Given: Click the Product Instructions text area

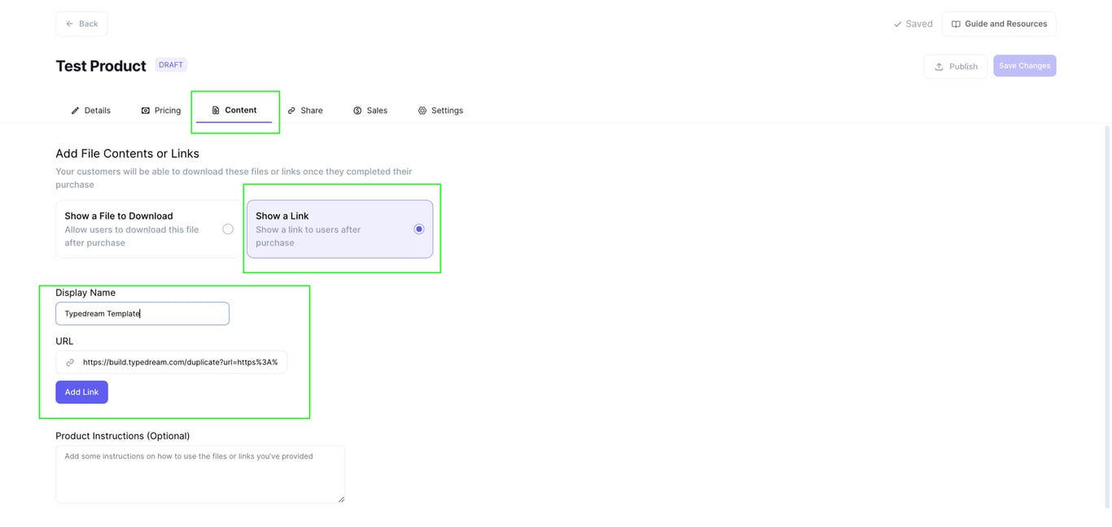Looking at the screenshot, I should 200,474.
